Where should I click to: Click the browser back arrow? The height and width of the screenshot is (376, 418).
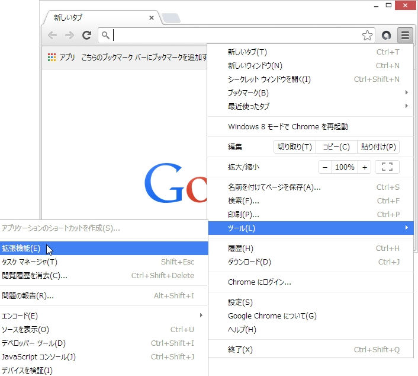tap(52, 35)
